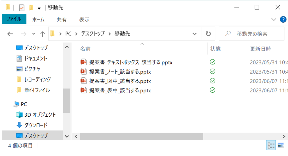Click the horizontal scrollbar left arrow
Viewport: 288px width, 156px height.
click(76, 136)
